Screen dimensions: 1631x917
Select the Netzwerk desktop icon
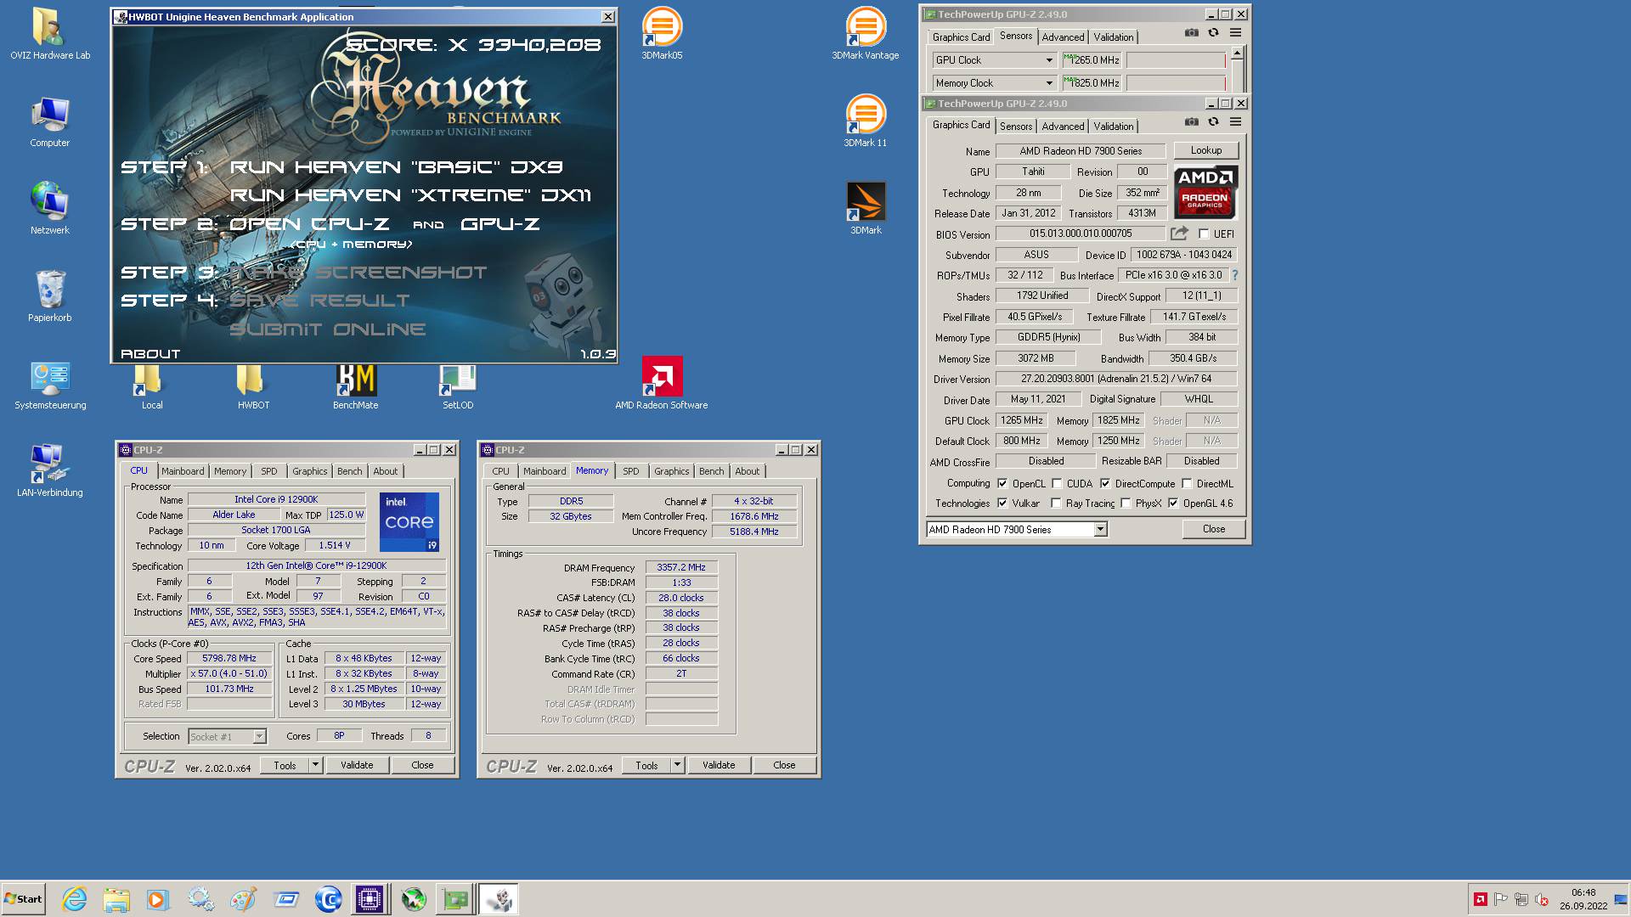tap(50, 208)
